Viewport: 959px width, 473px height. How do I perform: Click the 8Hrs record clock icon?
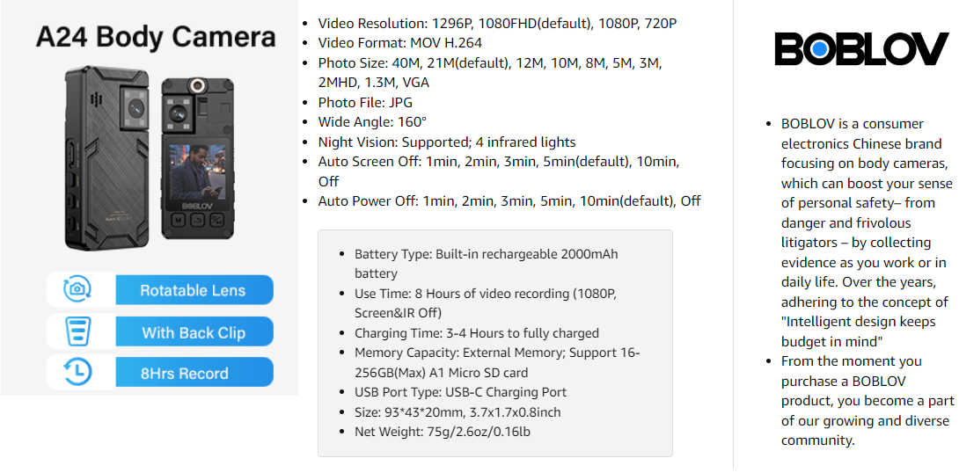click(x=77, y=373)
